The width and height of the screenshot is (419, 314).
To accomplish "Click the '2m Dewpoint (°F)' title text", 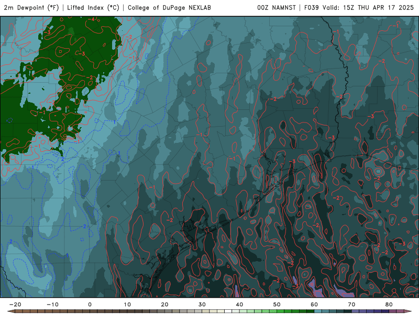I will (31, 8).
